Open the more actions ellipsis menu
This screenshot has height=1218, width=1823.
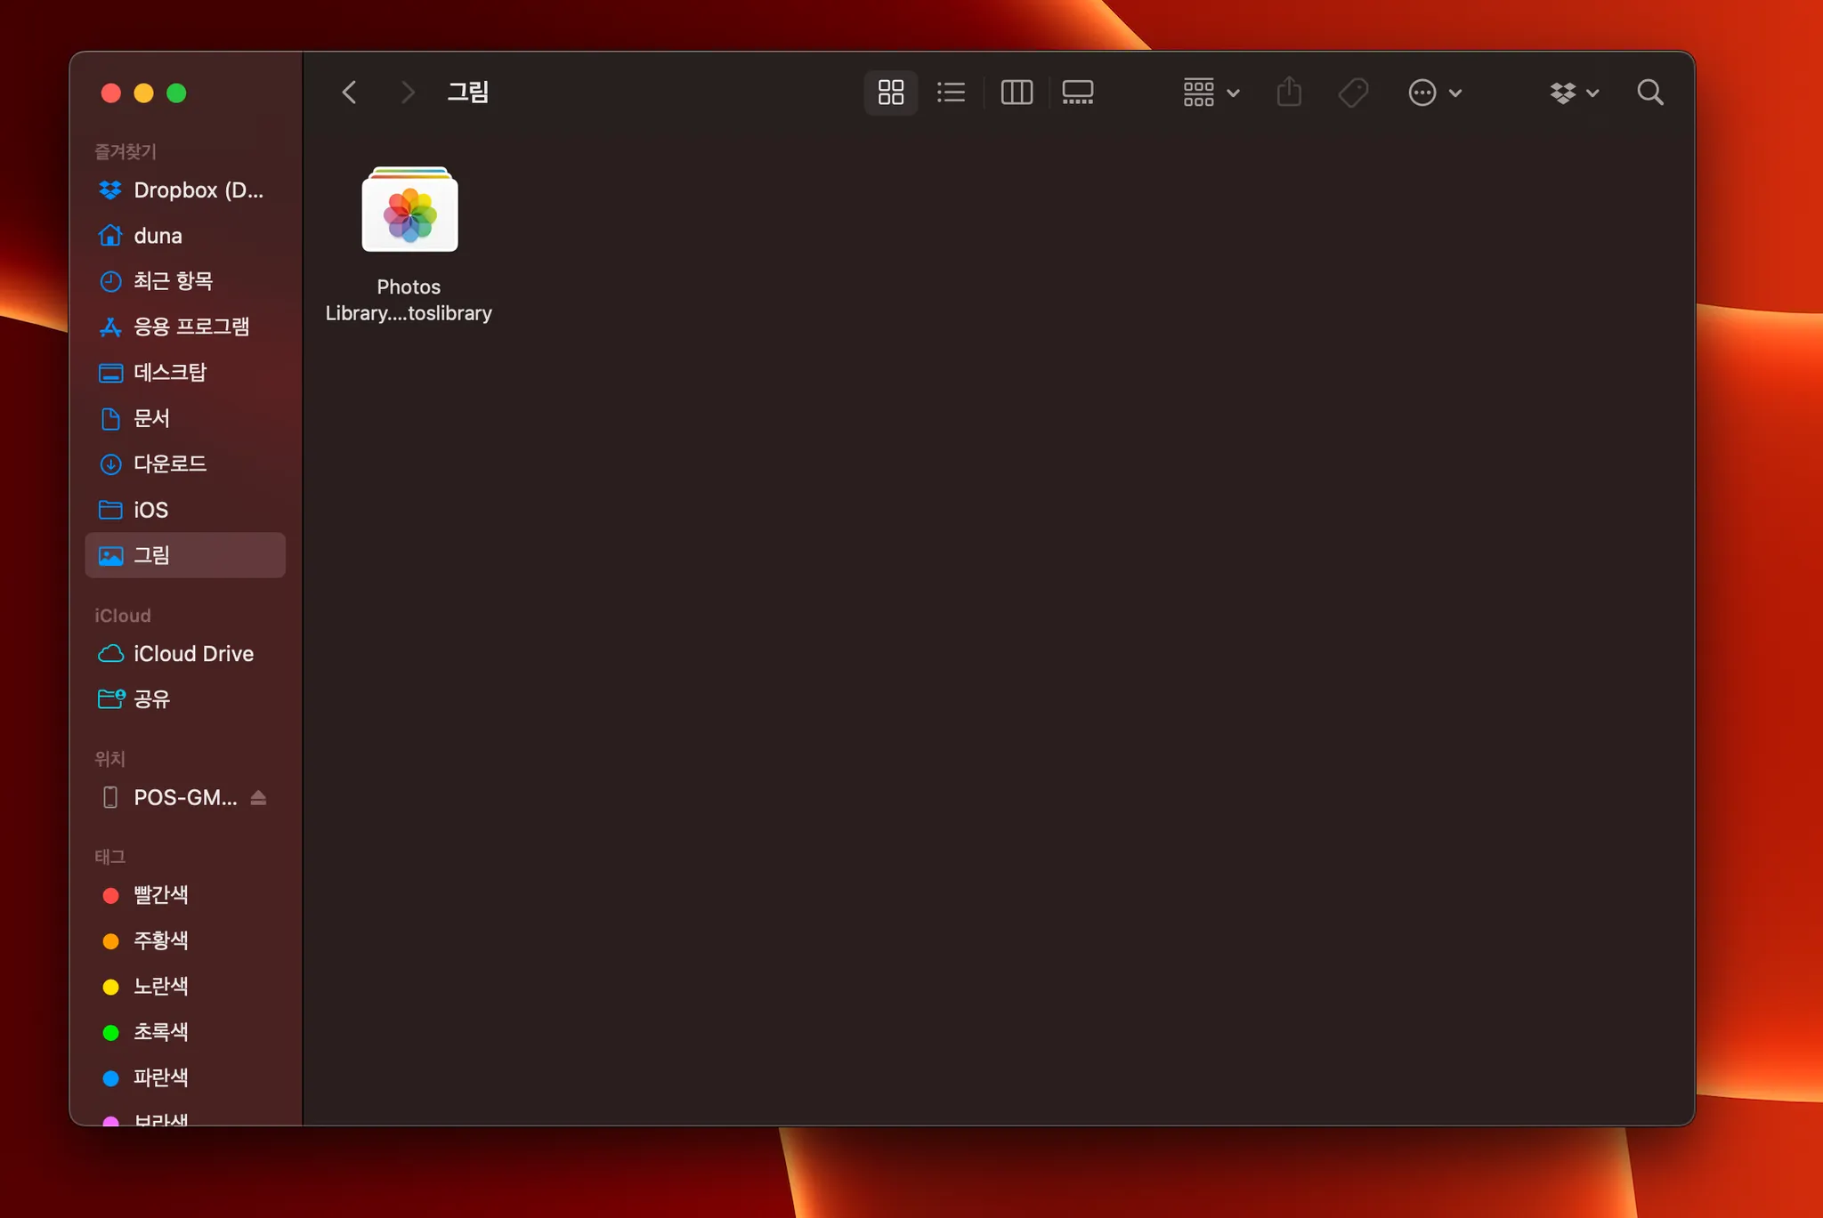(x=1434, y=93)
